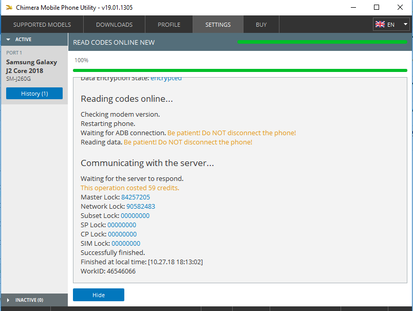Collapse the Active devices section
The height and width of the screenshot is (311, 413).
[x=34, y=39]
